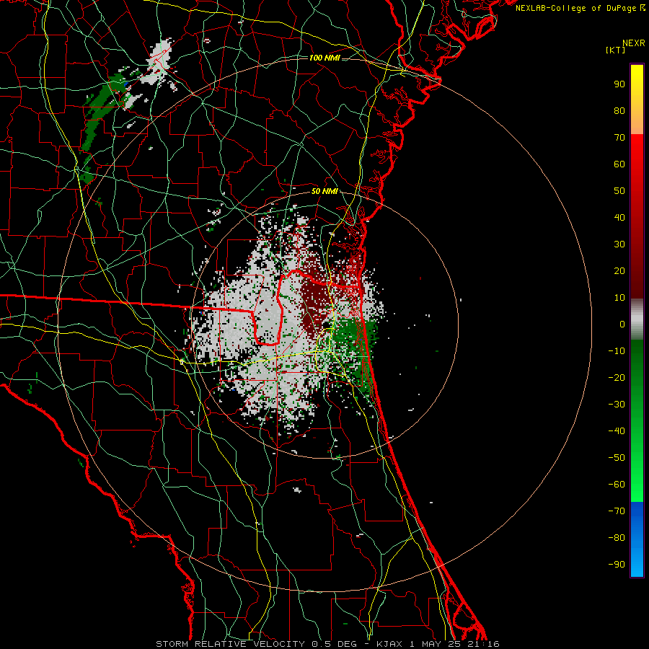Click the 0 value on the velocity scale
The width and height of the screenshot is (649, 649).
pos(622,324)
